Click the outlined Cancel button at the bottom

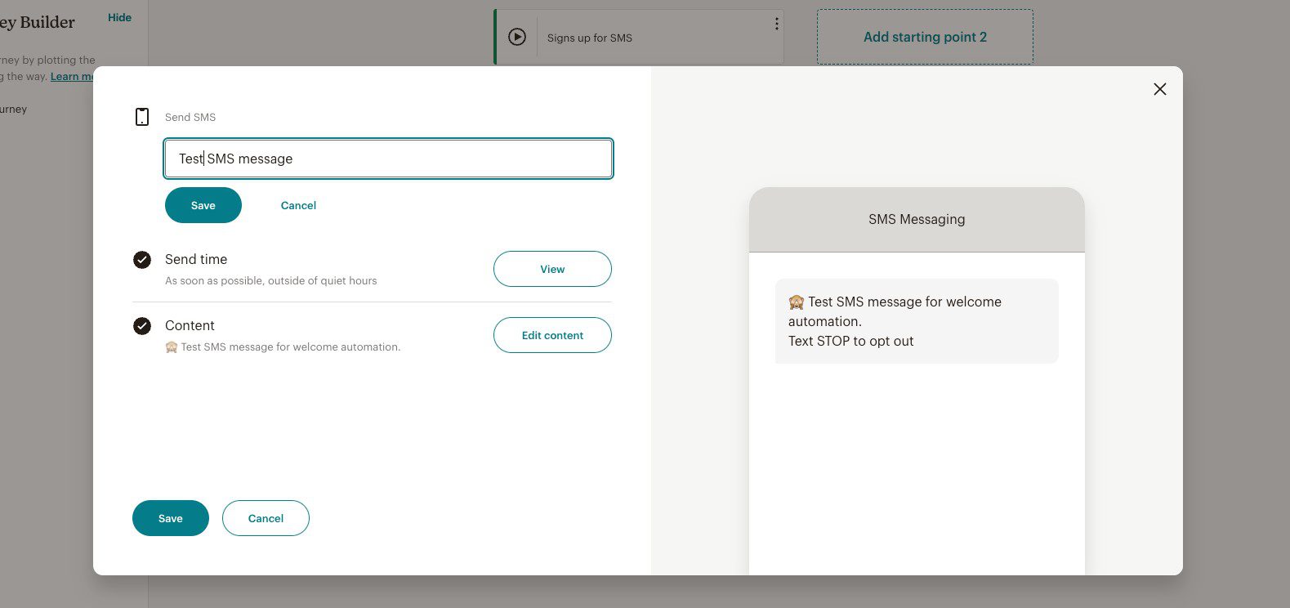click(x=266, y=518)
